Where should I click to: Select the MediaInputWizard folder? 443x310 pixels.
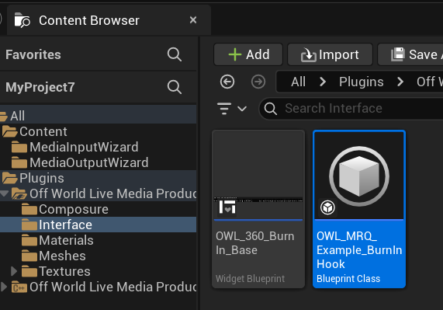[98, 147]
